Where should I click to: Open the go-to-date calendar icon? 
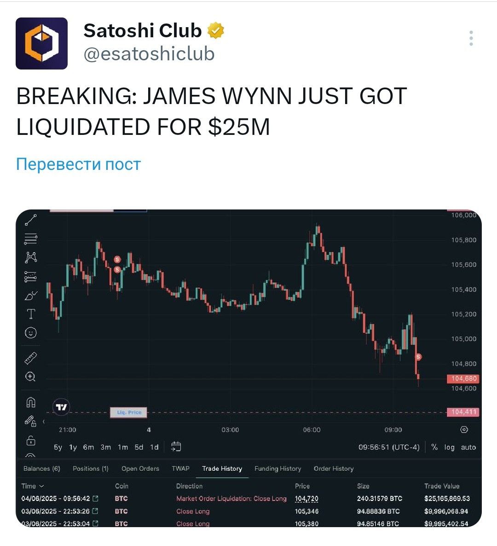(176, 447)
